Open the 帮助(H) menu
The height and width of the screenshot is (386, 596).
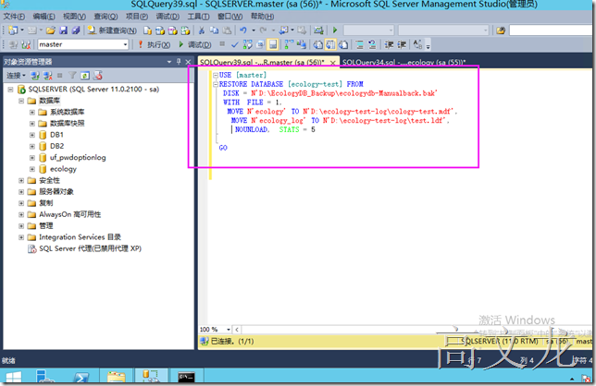click(262, 17)
